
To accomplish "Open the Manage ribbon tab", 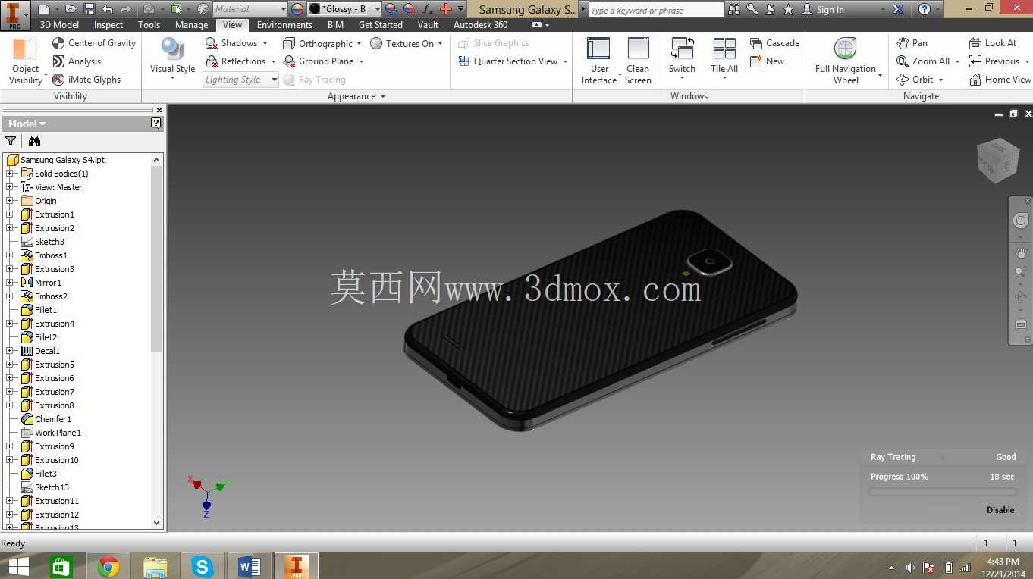I will coord(191,25).
